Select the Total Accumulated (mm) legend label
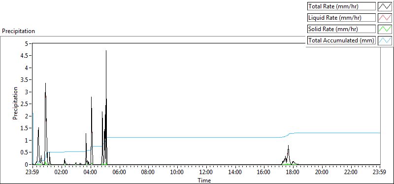 [x=341, y=40]
